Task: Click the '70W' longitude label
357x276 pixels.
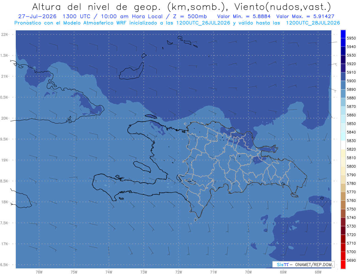Action: [x=248, y=272]
